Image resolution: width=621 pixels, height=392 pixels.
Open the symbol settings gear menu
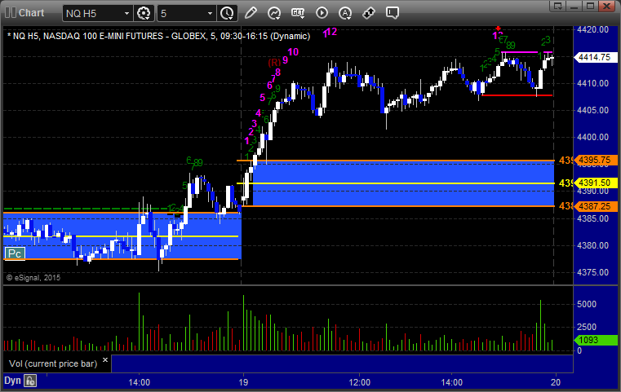[144, 13]
